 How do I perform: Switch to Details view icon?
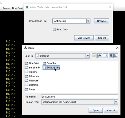tap(116, 56)
